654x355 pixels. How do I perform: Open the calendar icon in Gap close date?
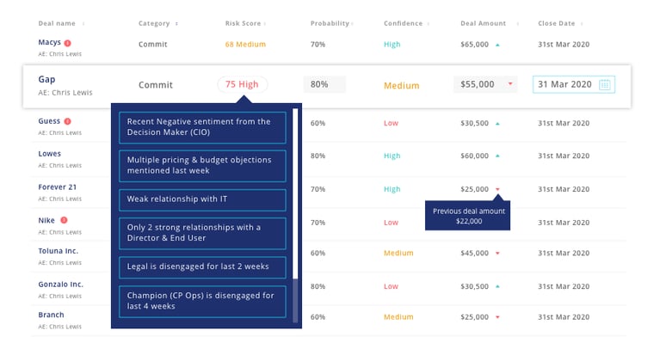(x=604, y=84)
